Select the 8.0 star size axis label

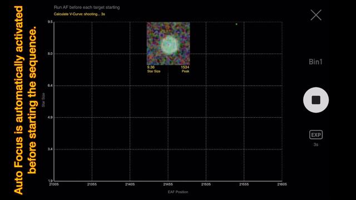[x=50, y=54]
